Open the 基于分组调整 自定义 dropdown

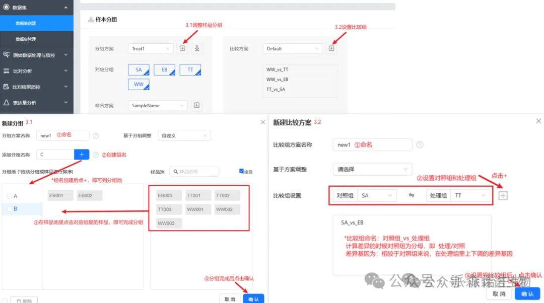[184, 135]
